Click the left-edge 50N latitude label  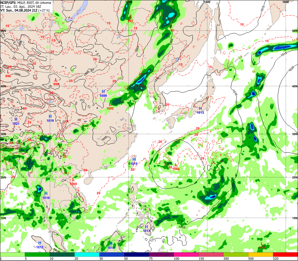tap(3, 31)
